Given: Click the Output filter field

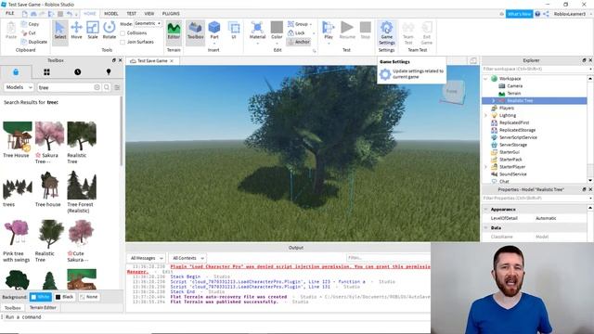Looking at the screenshot, I should [388, 258].
